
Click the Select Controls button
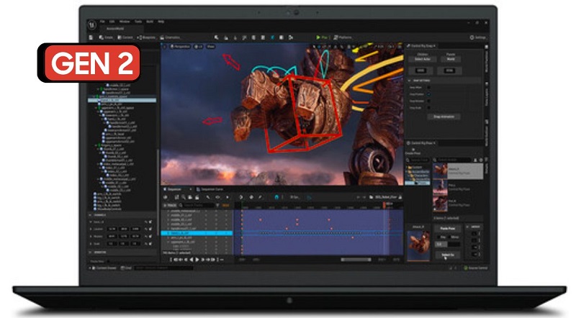[x=447, y=255]
